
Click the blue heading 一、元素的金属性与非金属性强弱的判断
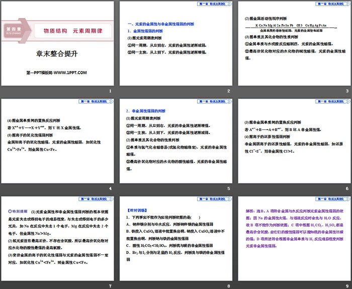(x=161, y=24)
